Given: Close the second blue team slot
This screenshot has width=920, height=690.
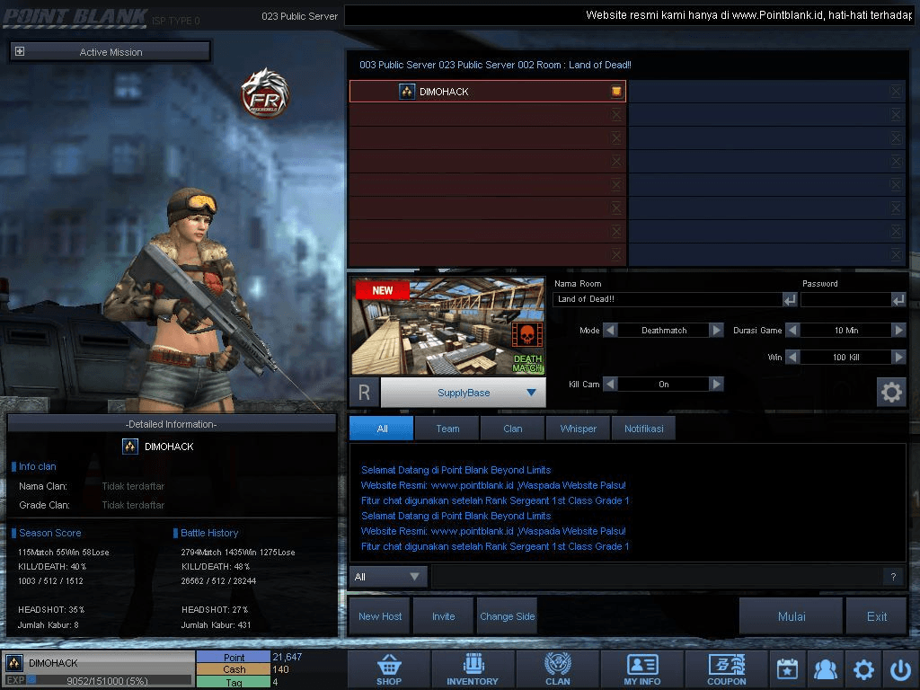Looking at the screenshot, I should [896, 114].
